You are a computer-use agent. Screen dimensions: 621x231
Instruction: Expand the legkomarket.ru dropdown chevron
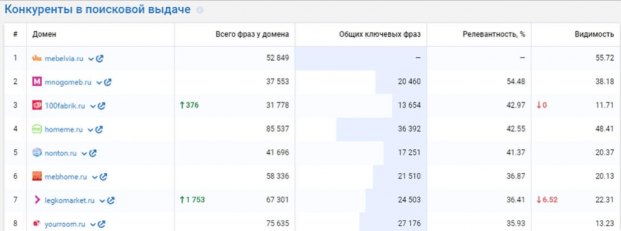click(x=102, y=201)
